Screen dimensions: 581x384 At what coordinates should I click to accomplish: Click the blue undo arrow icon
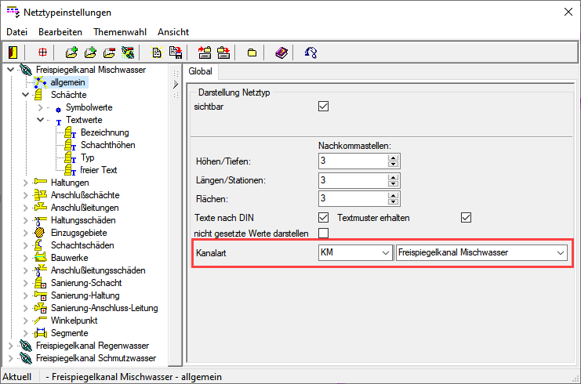[x=311, y=53]
